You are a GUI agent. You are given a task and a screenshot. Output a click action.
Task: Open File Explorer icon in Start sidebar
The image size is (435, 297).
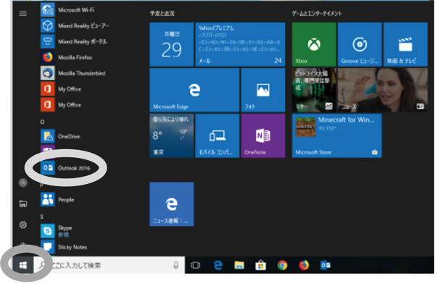coord(23,204)
